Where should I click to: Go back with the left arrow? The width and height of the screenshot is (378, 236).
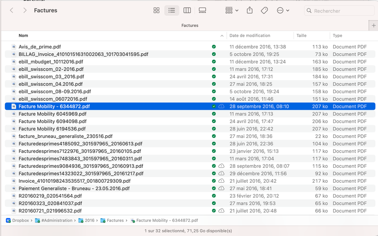click(12, 10)
